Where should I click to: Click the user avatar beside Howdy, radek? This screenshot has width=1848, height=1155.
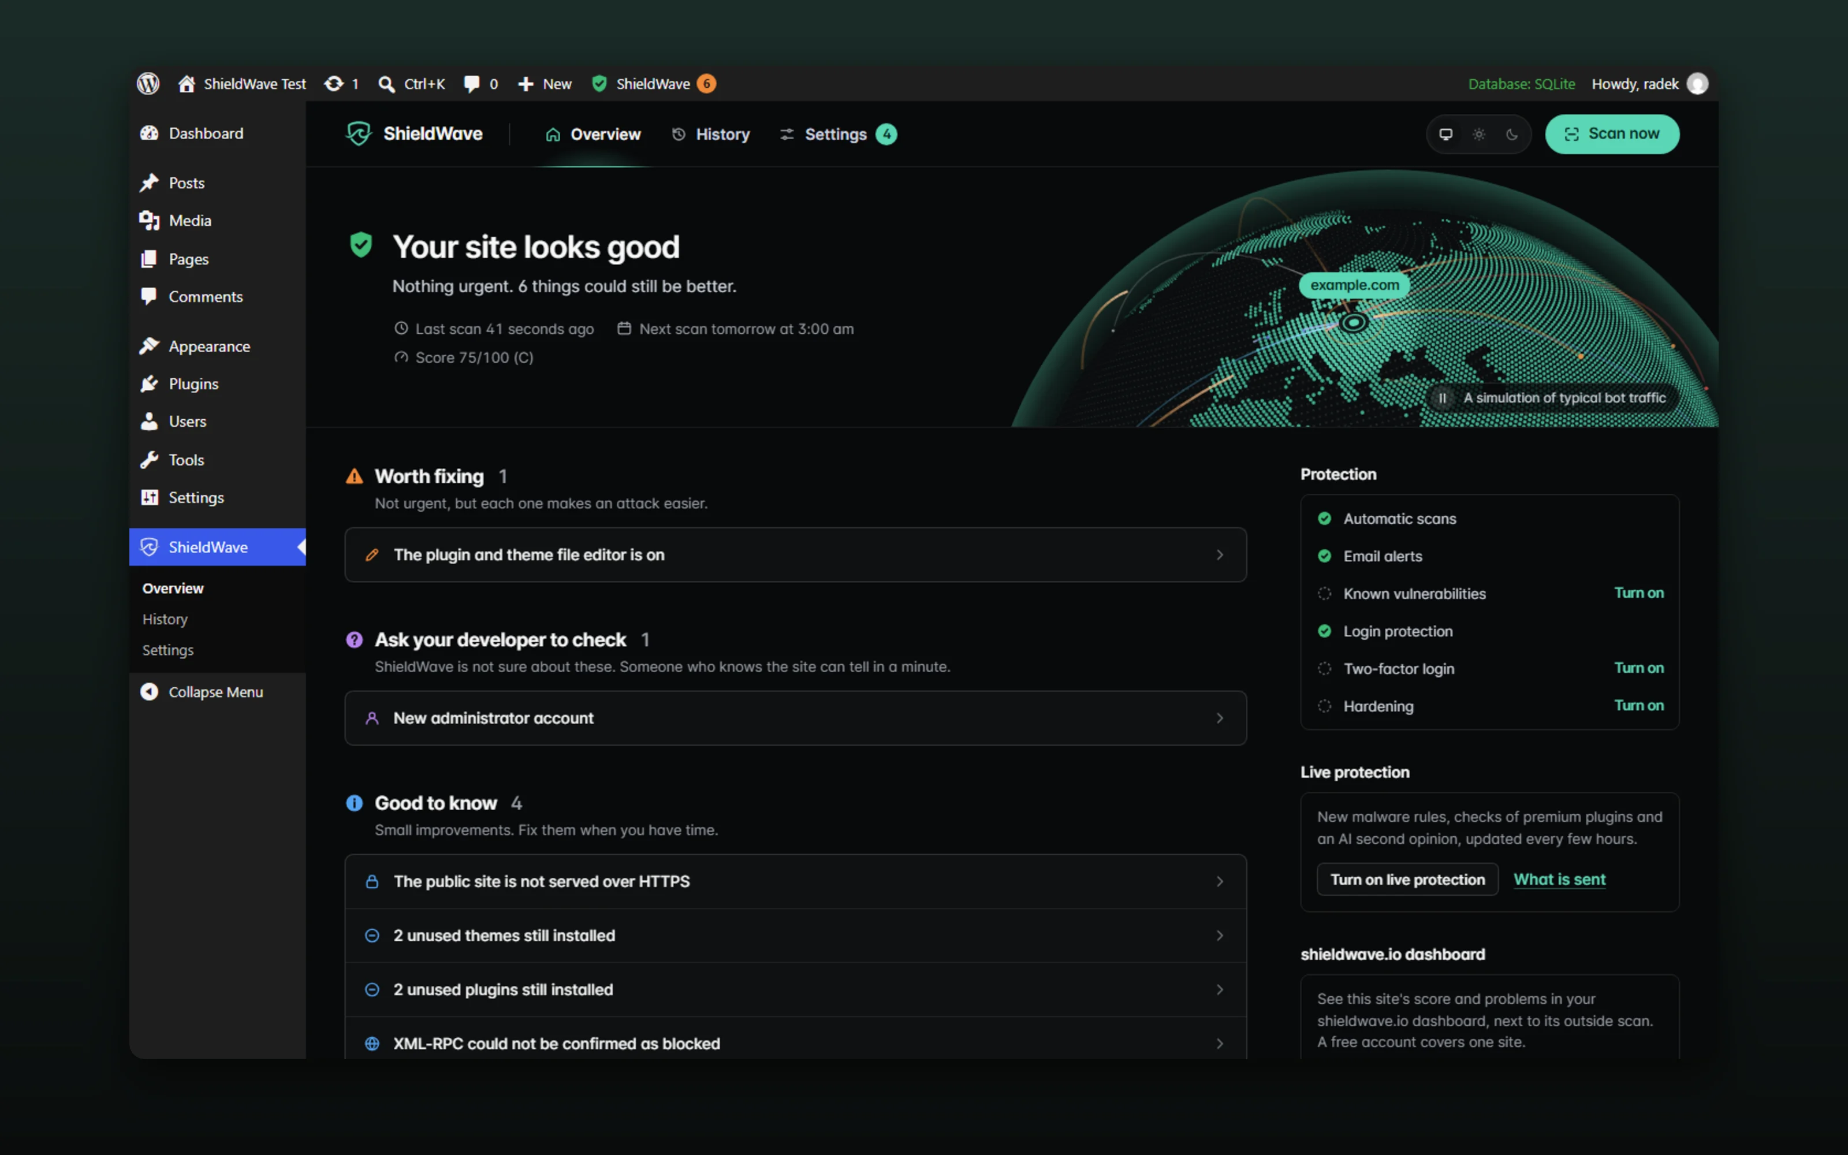[1697, 83]
